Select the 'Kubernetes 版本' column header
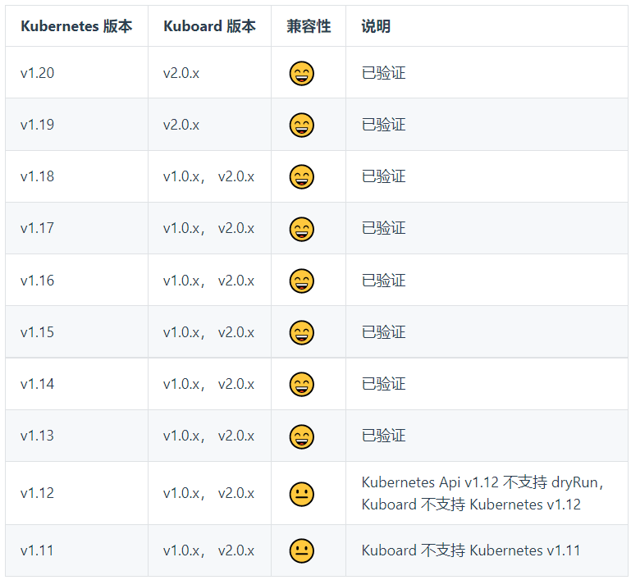 tap(76, 26)
